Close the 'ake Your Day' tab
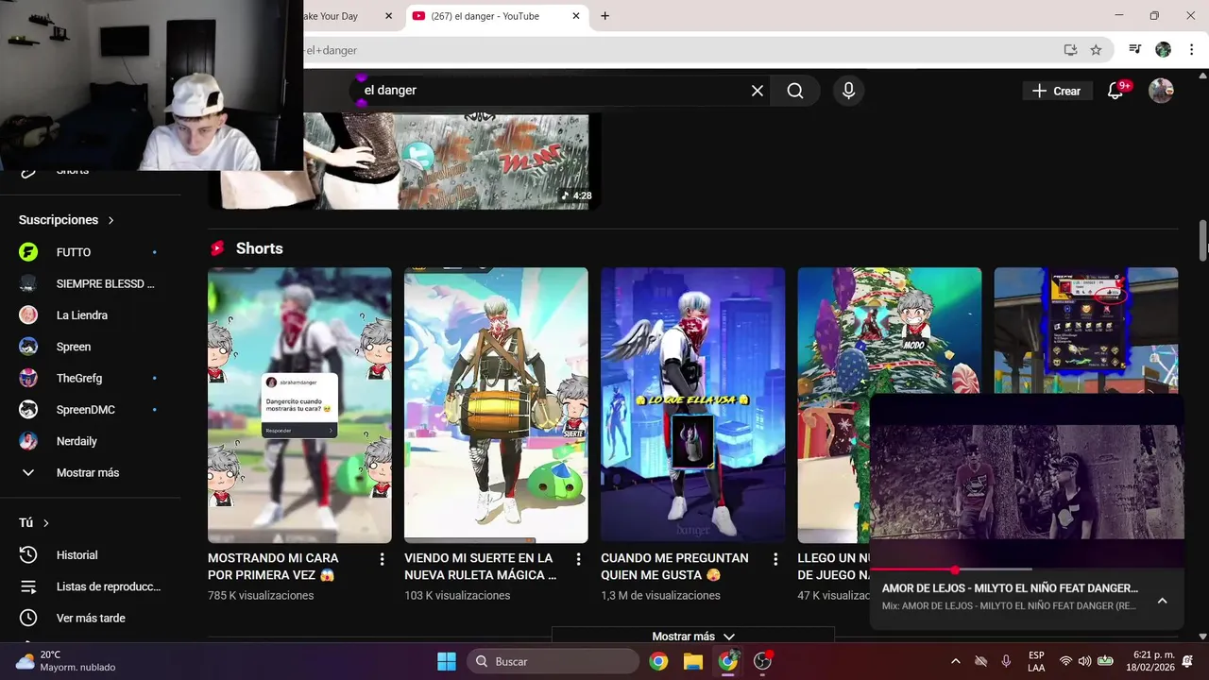 pos(388,16)
